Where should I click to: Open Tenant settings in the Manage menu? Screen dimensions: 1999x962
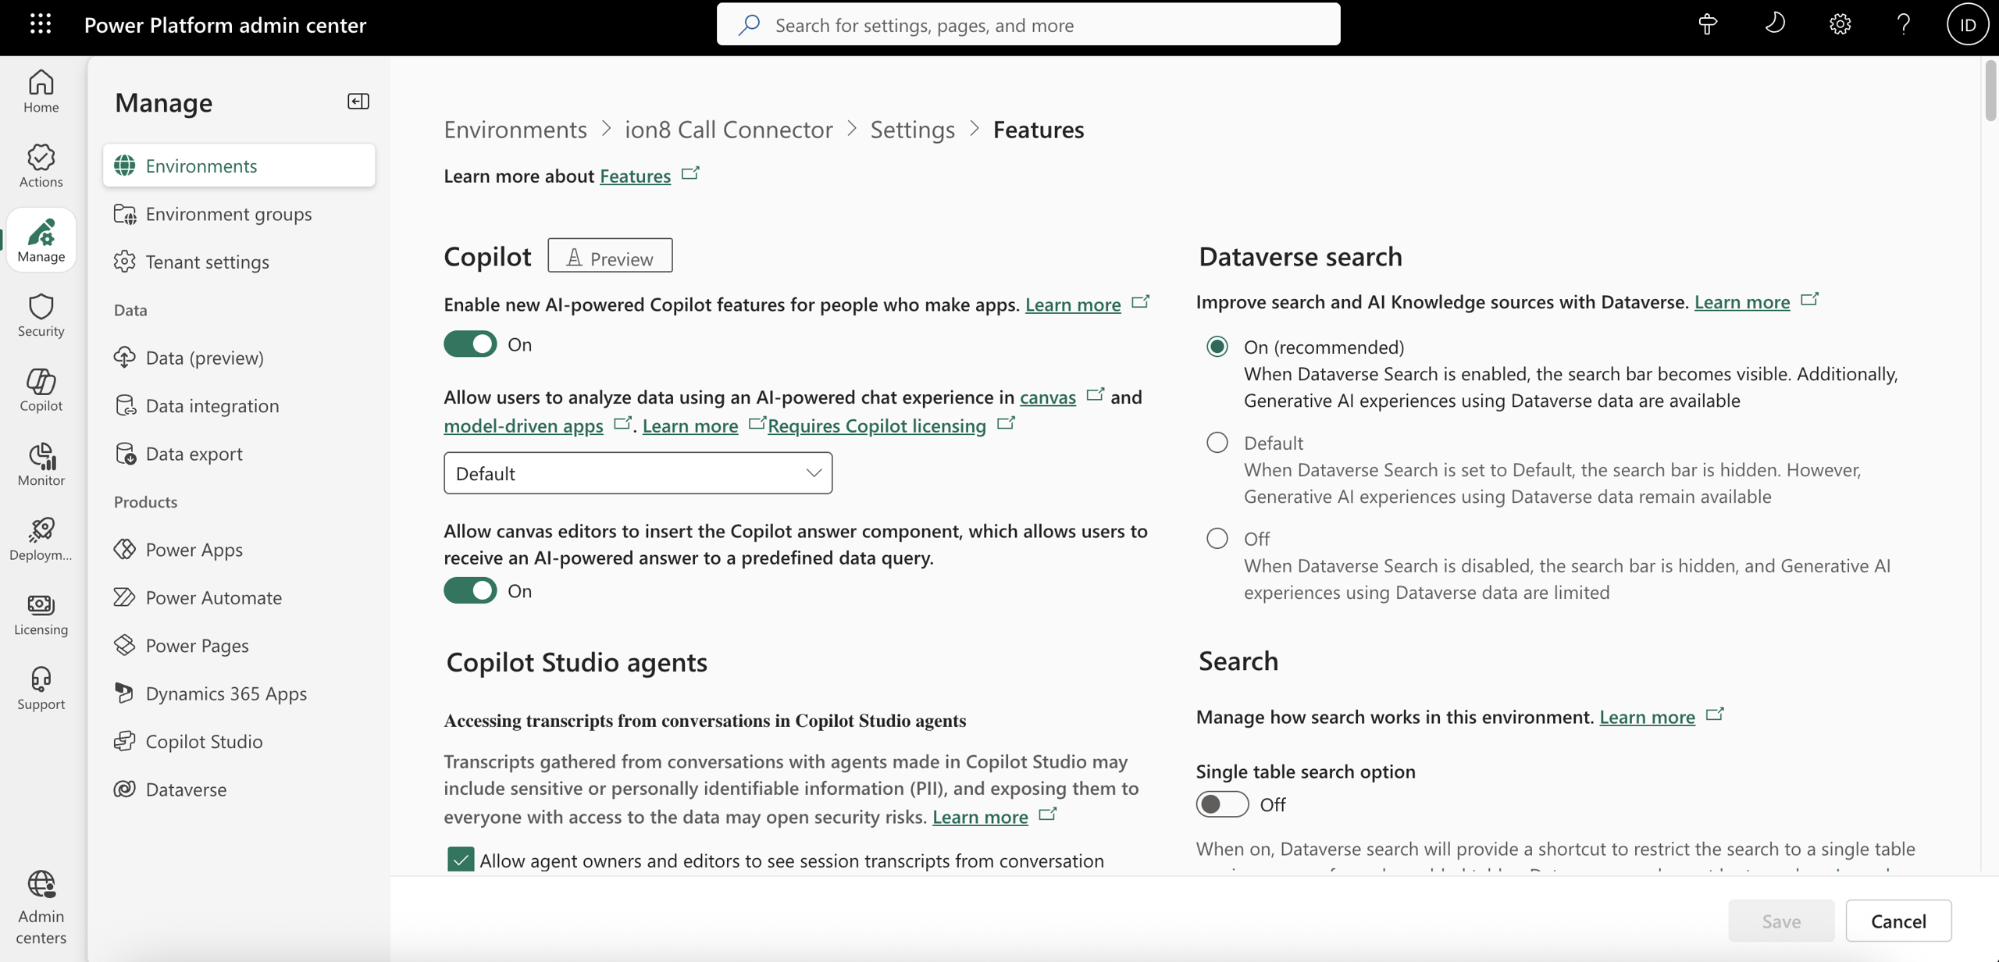(x=207, y=262)
